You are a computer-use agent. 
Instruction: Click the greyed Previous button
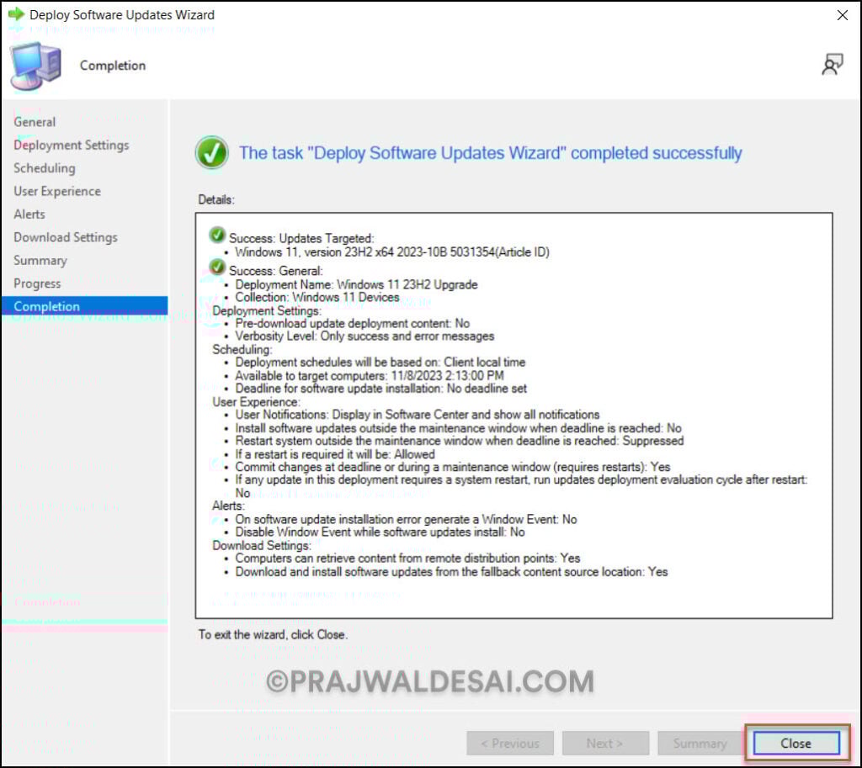coord(509,744)
